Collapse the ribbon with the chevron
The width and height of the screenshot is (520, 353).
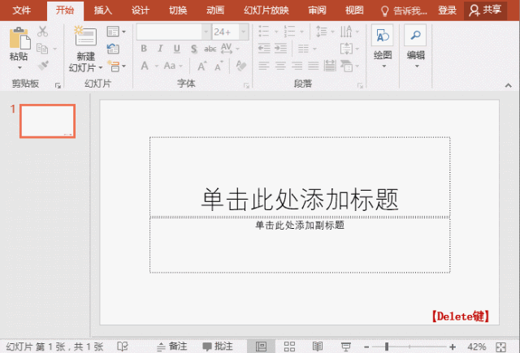coord(509,85)
